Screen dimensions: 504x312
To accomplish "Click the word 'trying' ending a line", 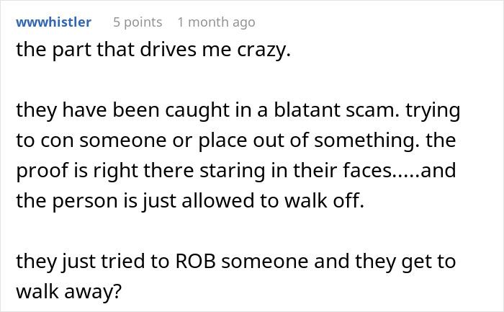I will (433, 111).
